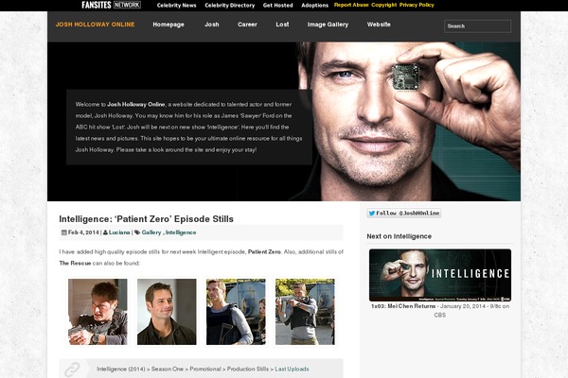Select the Lost menu item
Screen dimensions: 568x378
click(x=282, y=25)
